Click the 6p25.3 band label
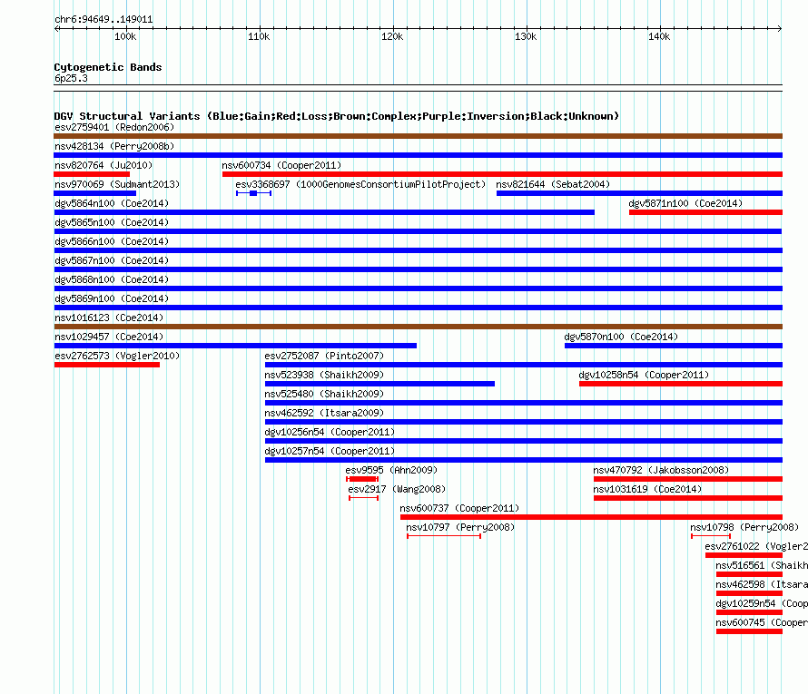The height and width of the screenshot is (694, 808). 71,78
